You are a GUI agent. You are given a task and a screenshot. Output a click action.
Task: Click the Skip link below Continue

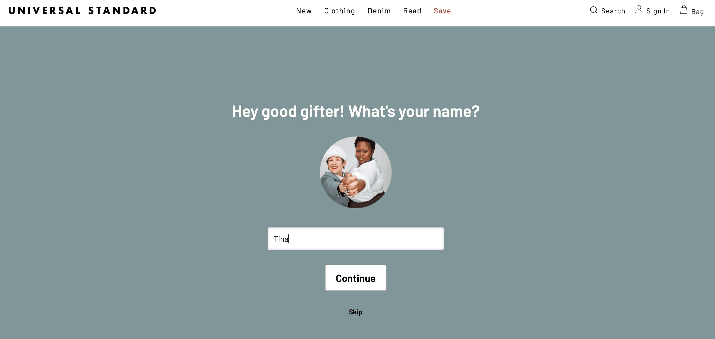pos(356,312)
